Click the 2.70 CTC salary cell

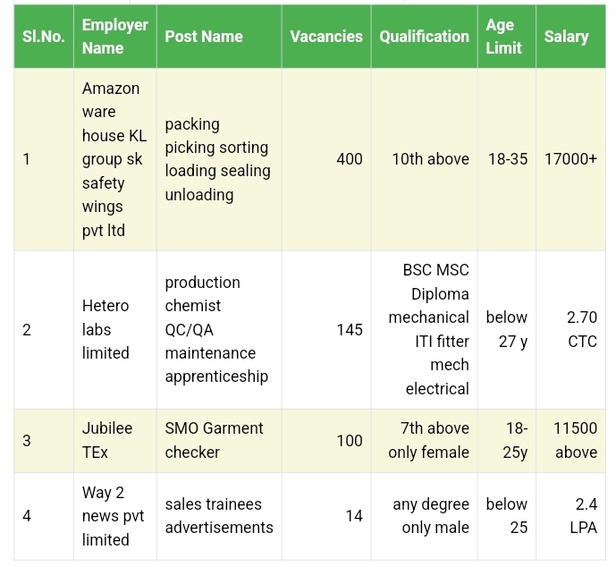pyautogui.click(x=570, y=330)
